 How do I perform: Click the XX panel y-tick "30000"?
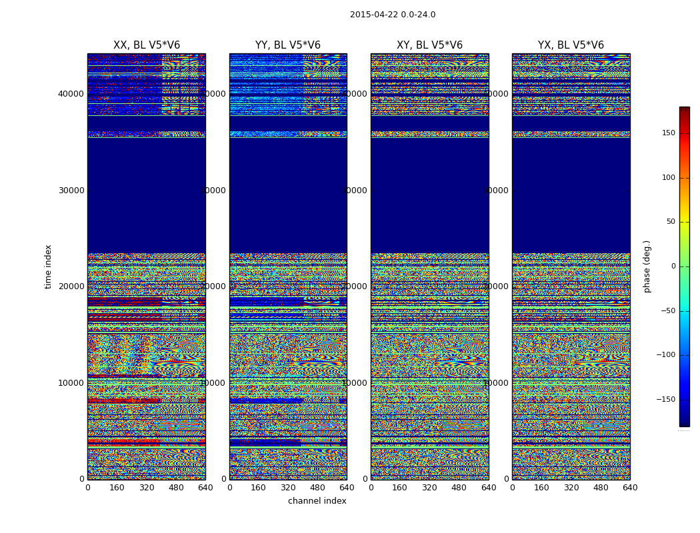click(71, 190)
